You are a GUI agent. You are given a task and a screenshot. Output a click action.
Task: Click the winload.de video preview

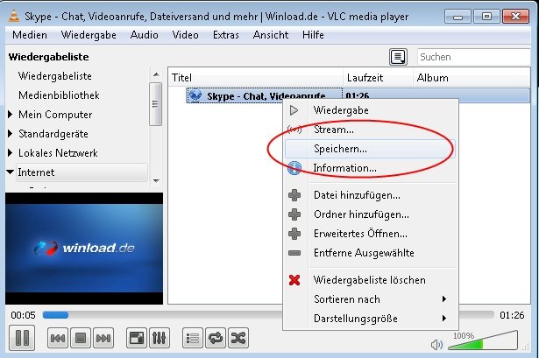pos(84,249)
